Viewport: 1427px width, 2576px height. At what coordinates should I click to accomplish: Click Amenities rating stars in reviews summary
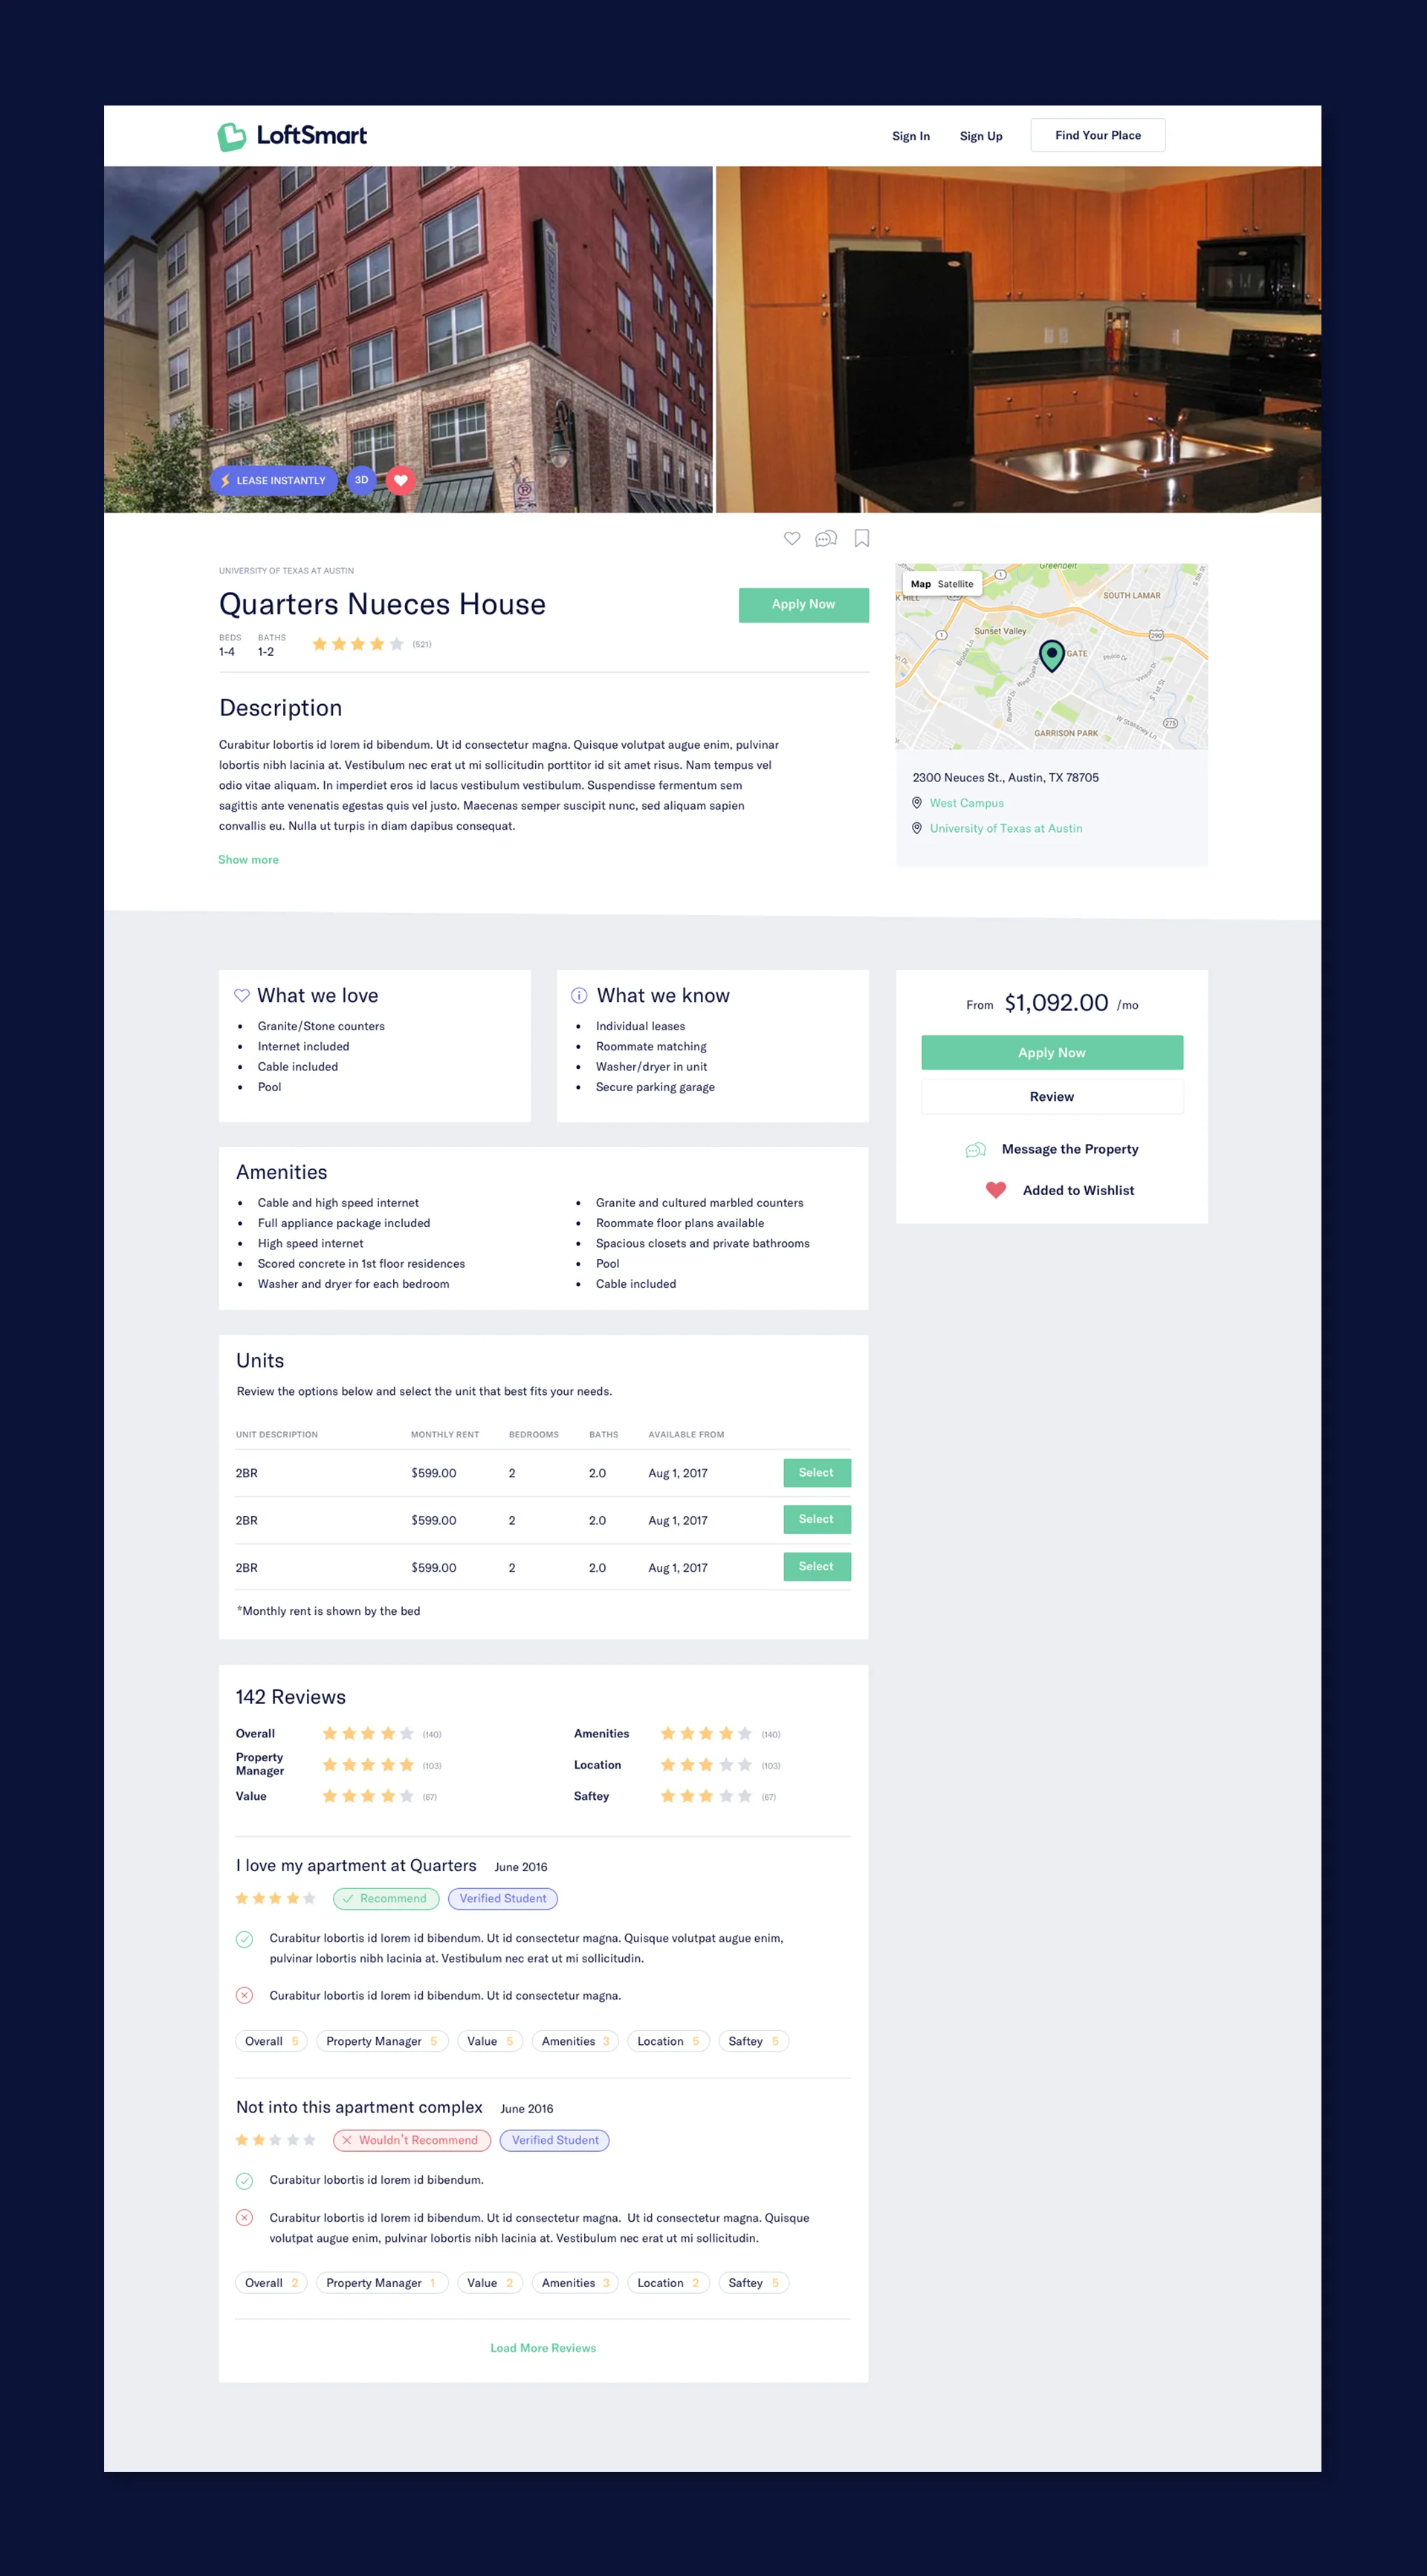(705, 1733)
